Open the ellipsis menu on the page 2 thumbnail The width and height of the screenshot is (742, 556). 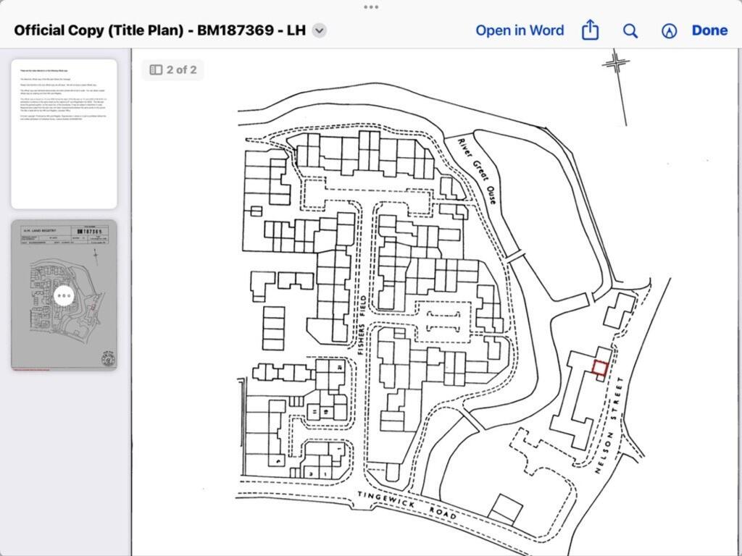(x=64, y=295)
